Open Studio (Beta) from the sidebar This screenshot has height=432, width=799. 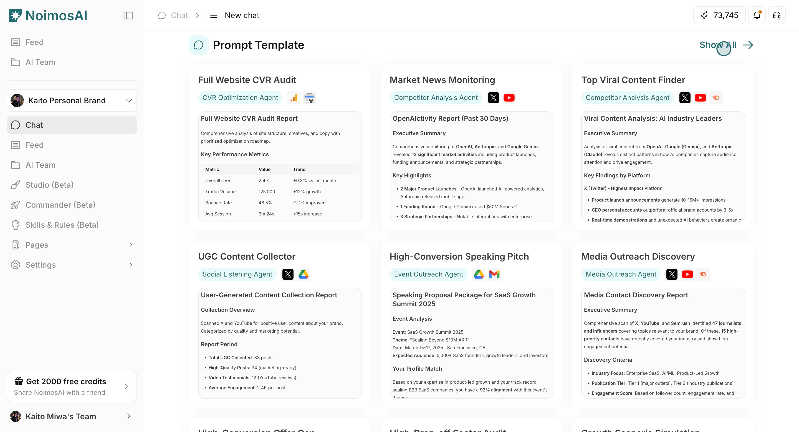click(x=72, y=185)
